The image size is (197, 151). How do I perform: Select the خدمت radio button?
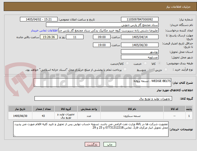[145, 63]
